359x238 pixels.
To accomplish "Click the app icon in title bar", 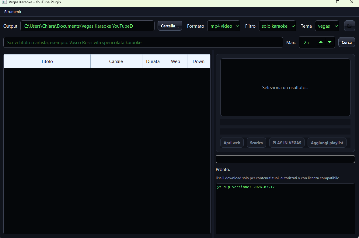I will coord(4,2).
